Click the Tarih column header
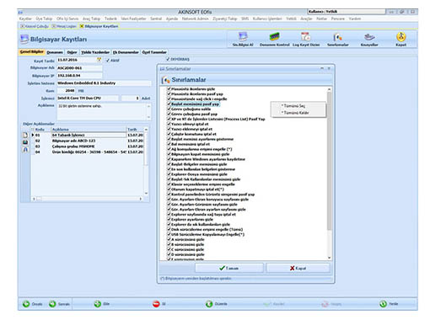The width and height of the screenshot is (430, 320). (x=135, y=130)
